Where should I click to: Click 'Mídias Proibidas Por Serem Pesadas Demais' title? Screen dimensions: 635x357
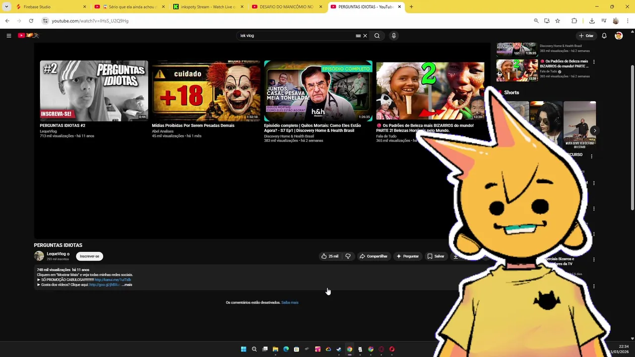click(x=193, y=125)
